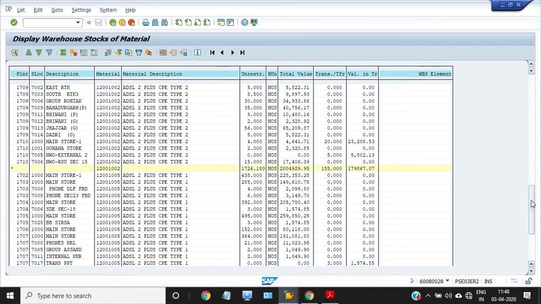Click the vertical scrollbar thumb
The height and width of the screenshot is (304, 541).
(532, 209)
